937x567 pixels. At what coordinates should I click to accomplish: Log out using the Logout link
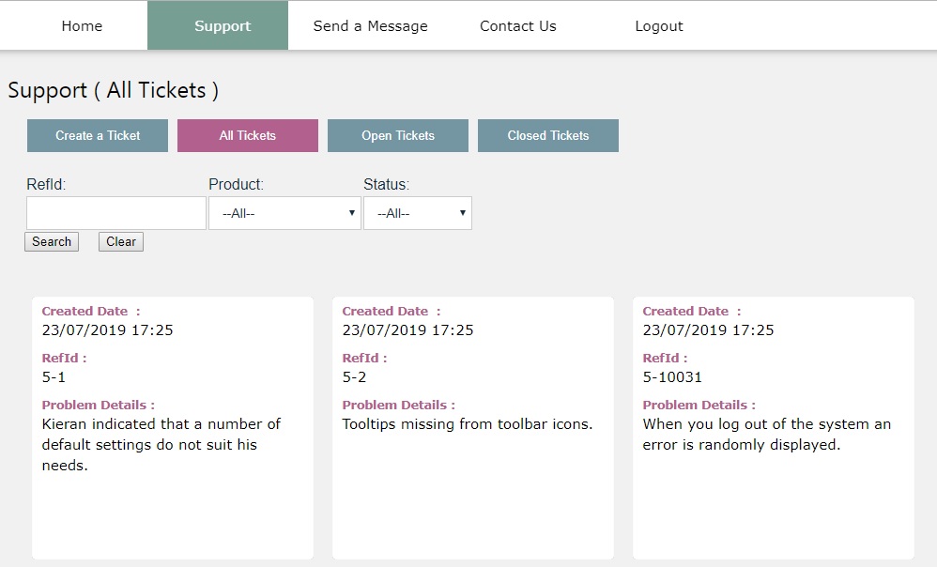(x=658, y=25)
